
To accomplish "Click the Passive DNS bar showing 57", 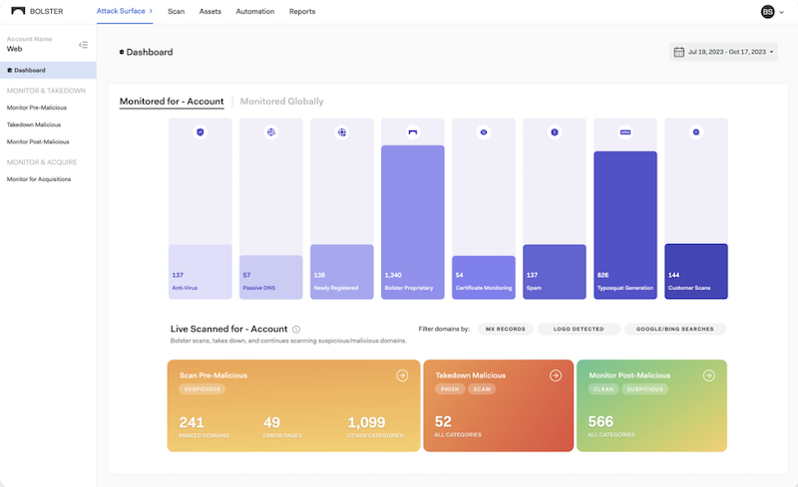I will [271, 277].
